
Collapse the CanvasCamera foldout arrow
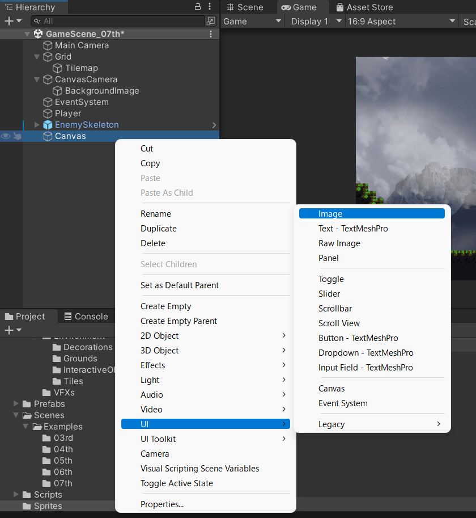click(x=37, y=79)
